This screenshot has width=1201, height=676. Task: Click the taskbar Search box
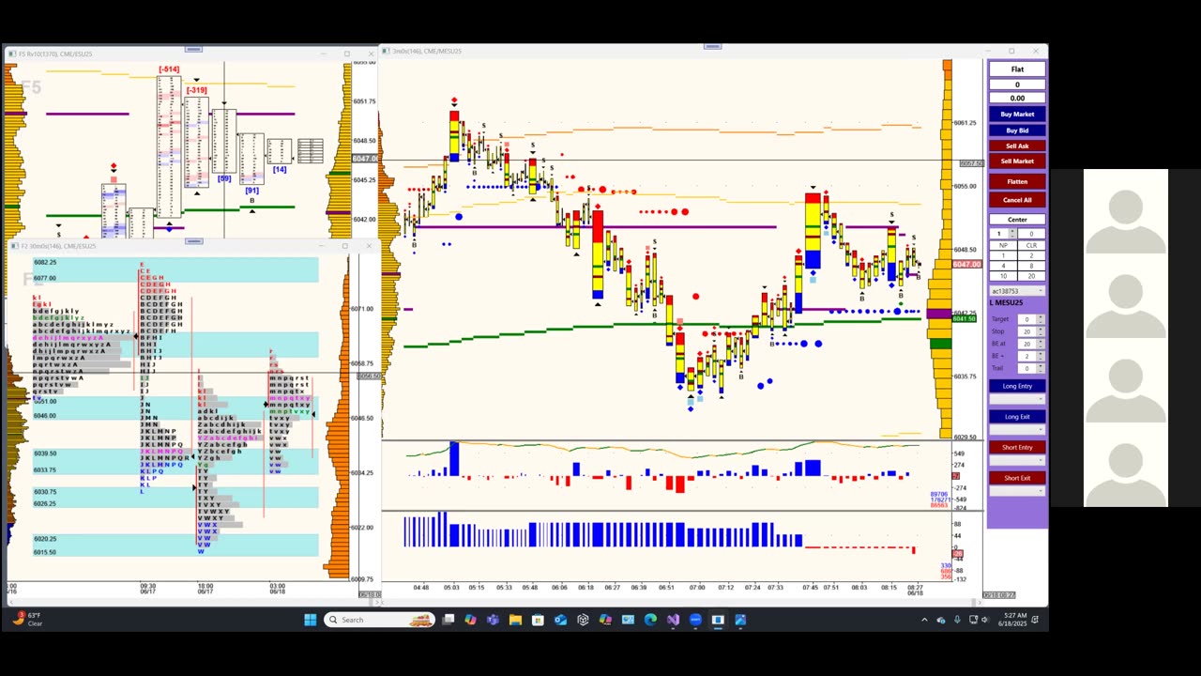379,620
